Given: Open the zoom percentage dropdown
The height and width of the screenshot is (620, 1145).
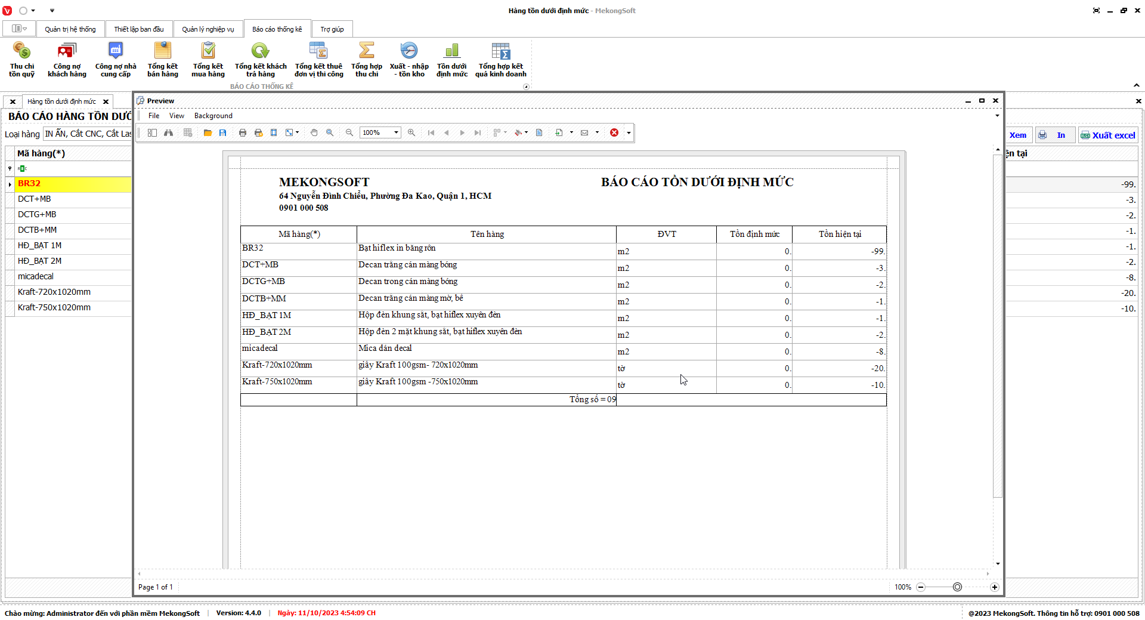Looking at the screenshot, I should click(396, 132).
